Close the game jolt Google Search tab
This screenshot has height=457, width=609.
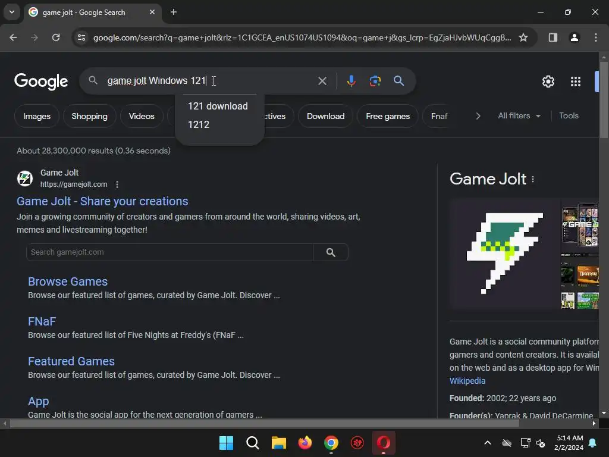[152, 12]
